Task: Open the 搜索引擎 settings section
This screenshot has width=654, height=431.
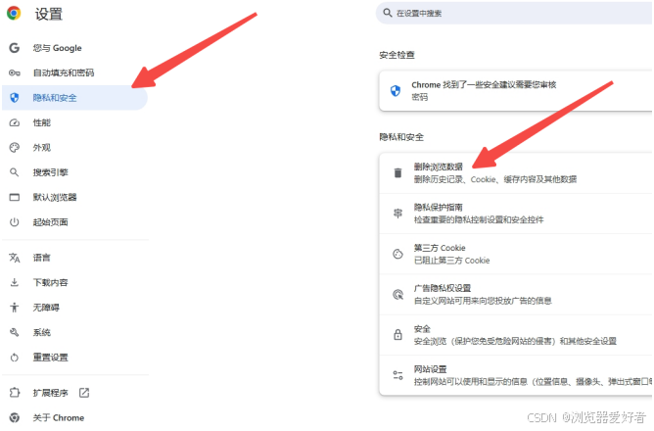Action: point(75,172)
